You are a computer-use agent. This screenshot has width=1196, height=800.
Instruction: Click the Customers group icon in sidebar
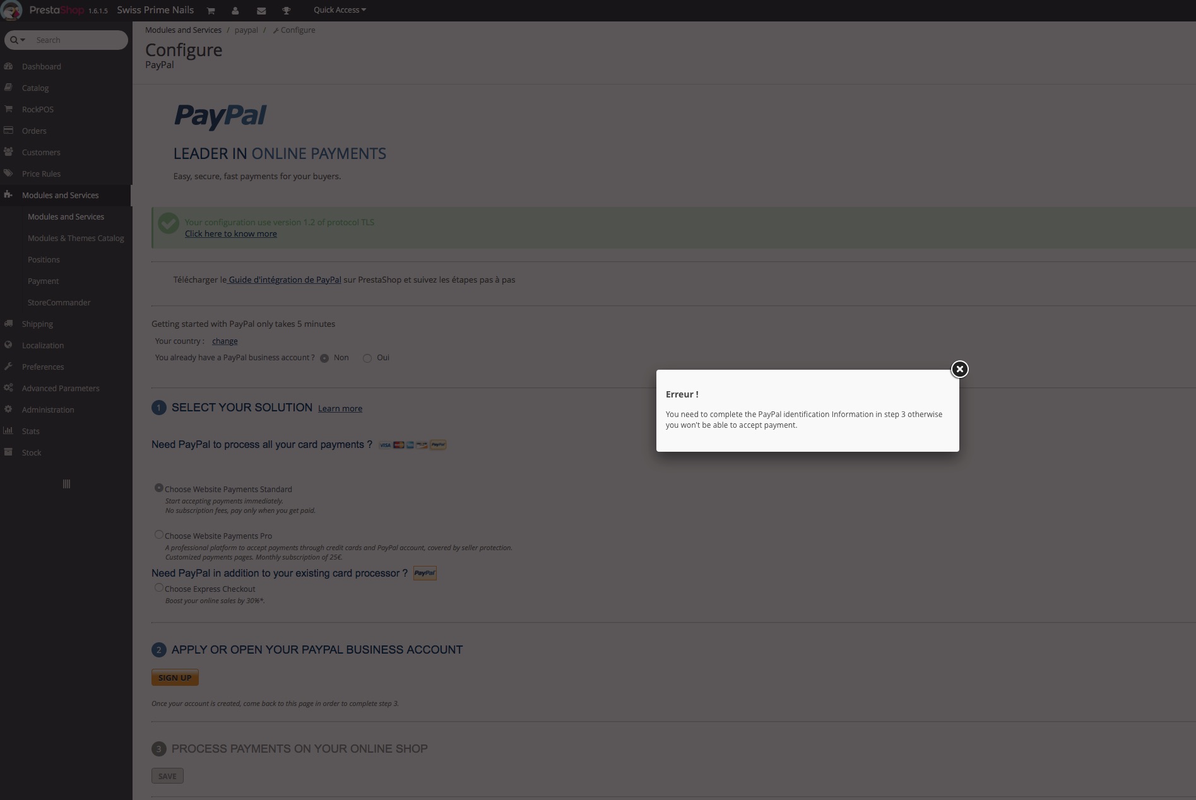pyautogui.click(x=8, y=152)
